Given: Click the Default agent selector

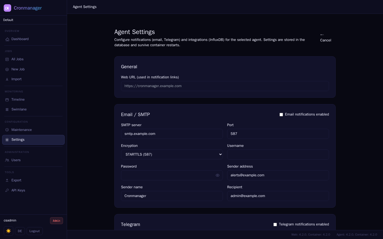Looking at the screenshot, I should coord(33,20).
